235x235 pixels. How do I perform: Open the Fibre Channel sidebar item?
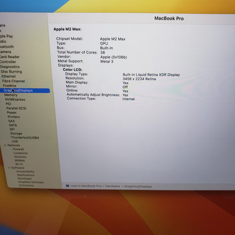pyautogui.click(x=14, y=81)
